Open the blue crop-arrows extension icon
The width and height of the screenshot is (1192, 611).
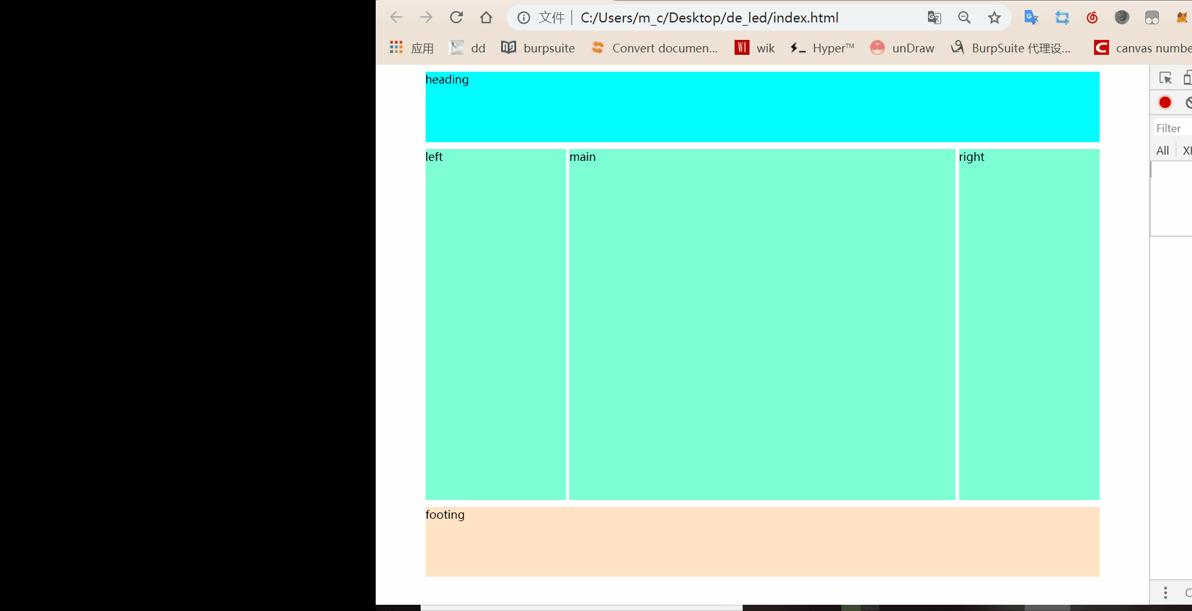[1062, 17]
